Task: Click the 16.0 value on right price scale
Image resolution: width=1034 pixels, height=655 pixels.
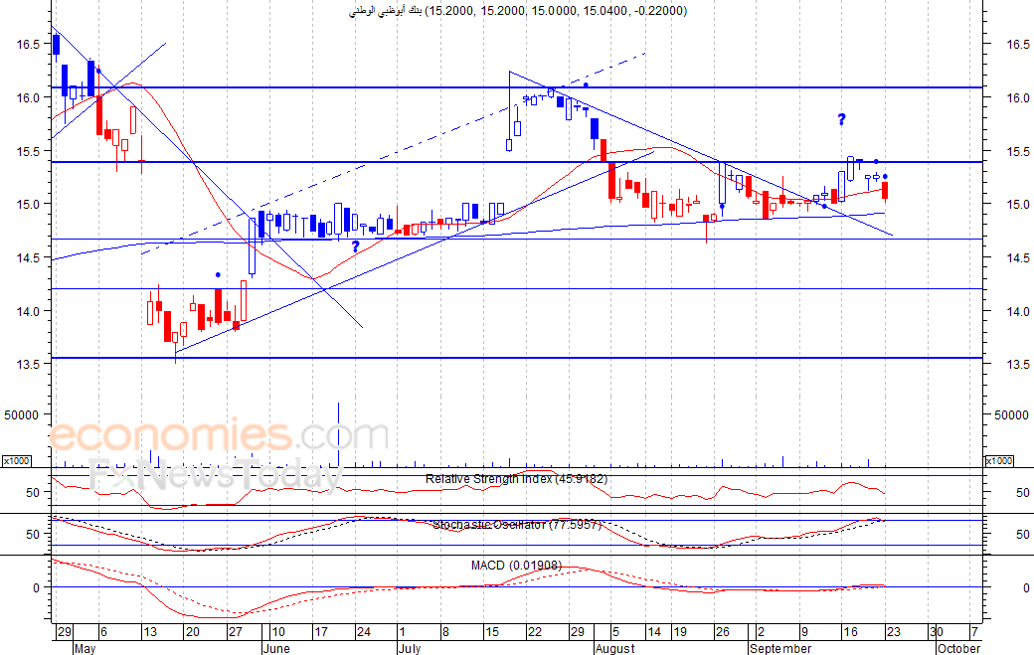Action: coord(1018,97)
